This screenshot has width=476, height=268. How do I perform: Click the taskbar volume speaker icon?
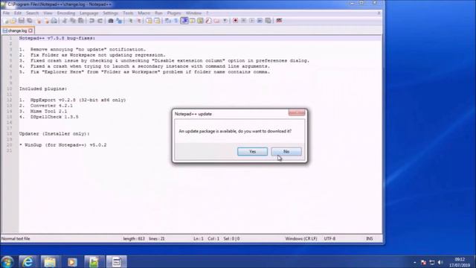click(440, 262)
